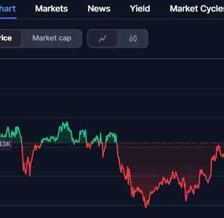Click the first red dip bottom at left
The image size is (224, 218).
tap(30, 175)
